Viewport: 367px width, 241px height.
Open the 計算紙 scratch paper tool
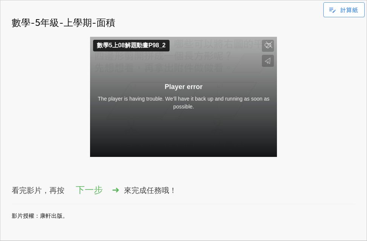tap(344, 10)
